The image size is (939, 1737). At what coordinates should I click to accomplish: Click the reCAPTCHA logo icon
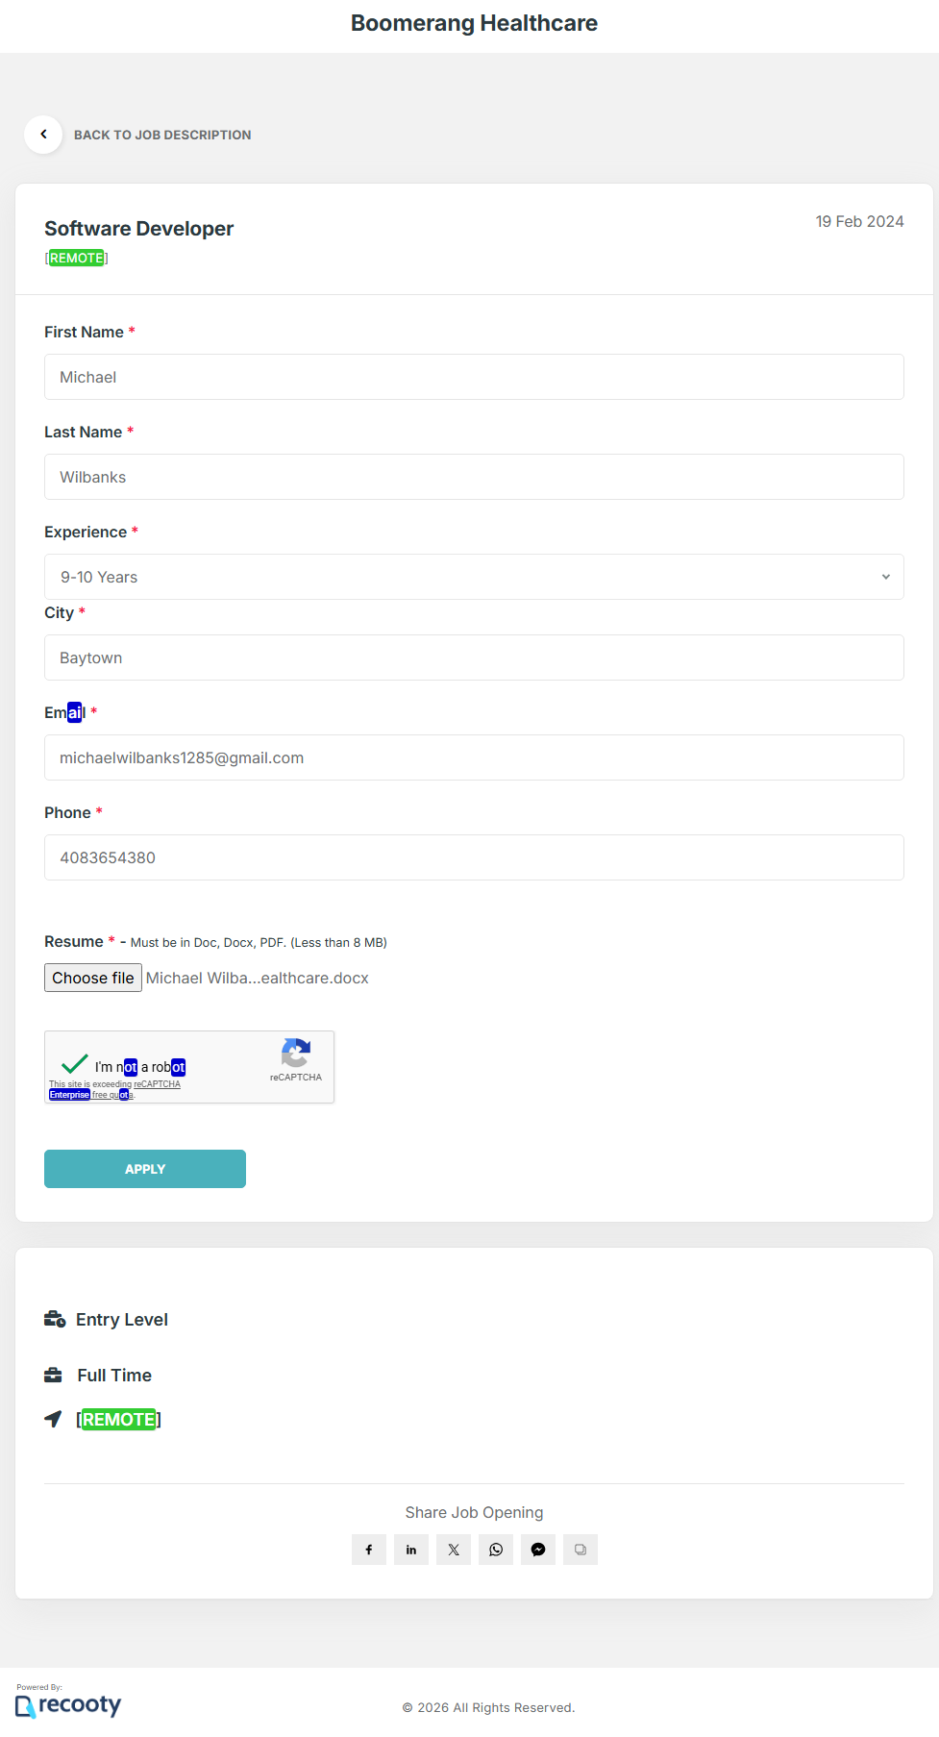(x=295, y=1053)
